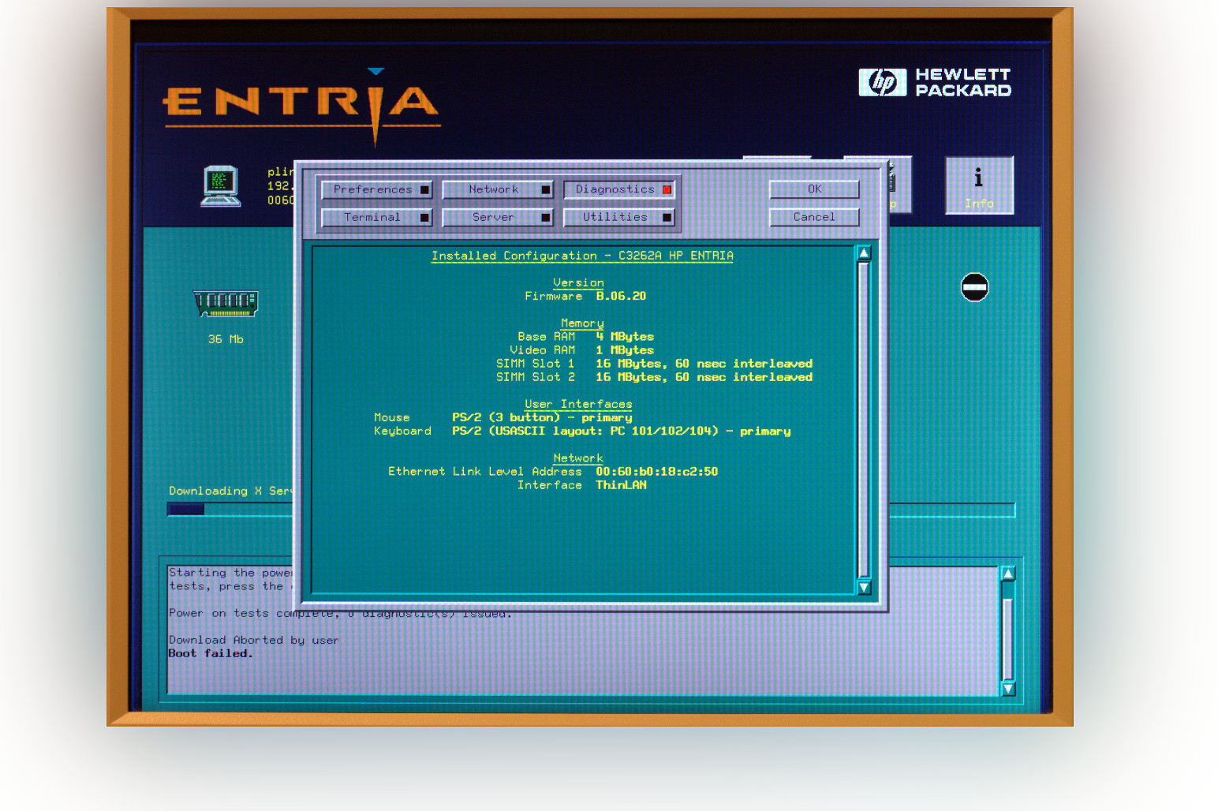Select the active Diagnostics category
Screen dimensions: 1218x811
618,189
